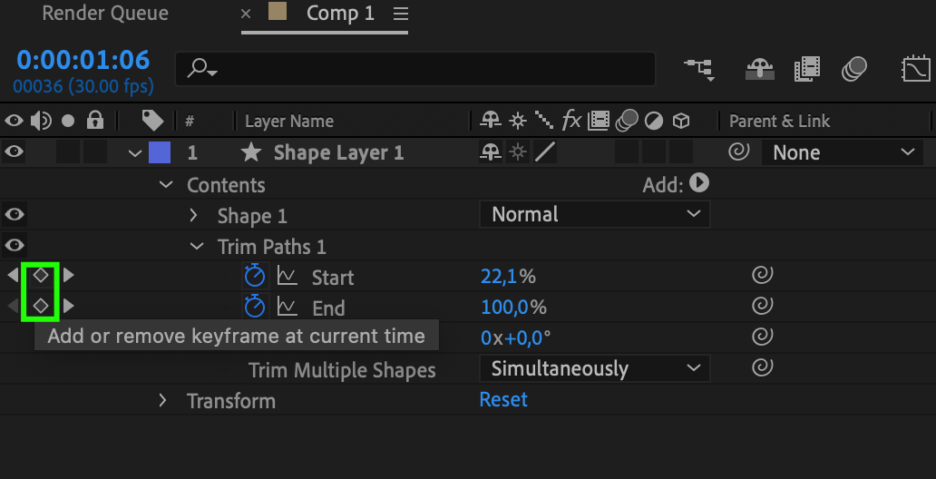Click the current timecode 0:00:01:06
The image size is (936, 479).
pyautogui.click(x=83, y=60)
